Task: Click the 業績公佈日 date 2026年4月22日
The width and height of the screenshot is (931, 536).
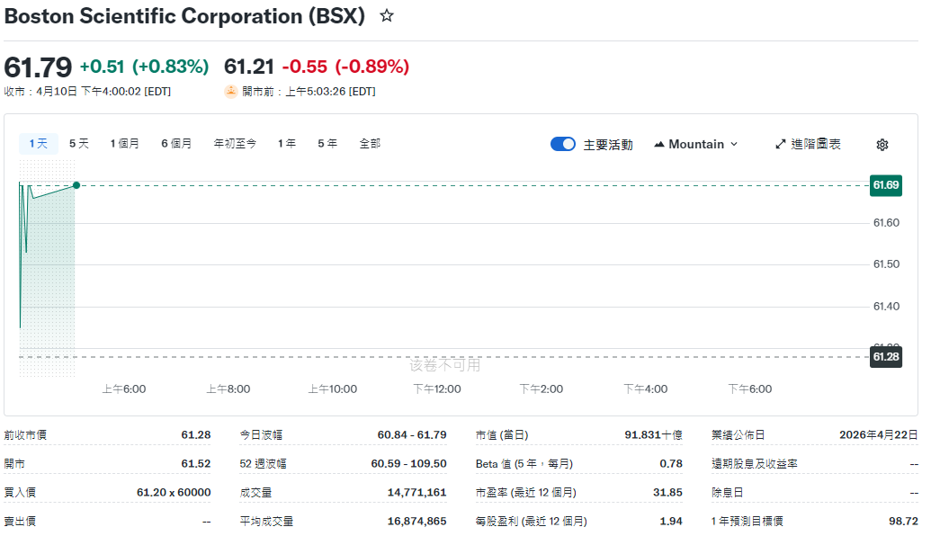Action: click(x=878, y=434)
